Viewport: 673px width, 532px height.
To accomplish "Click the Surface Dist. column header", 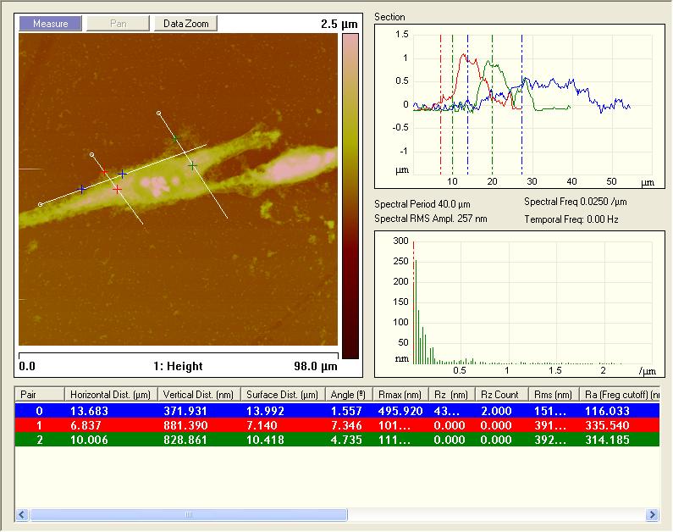I will coord(283,395).
